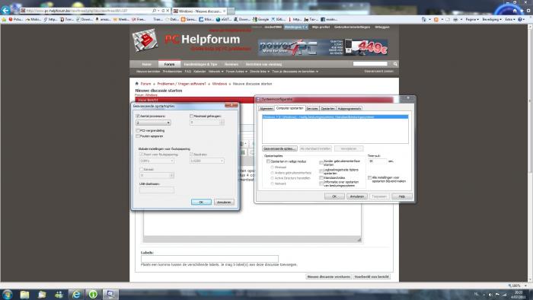Switch to the Services tab
Screen dimensions: 533x300
pyautogui.click(x=311, y=109)
